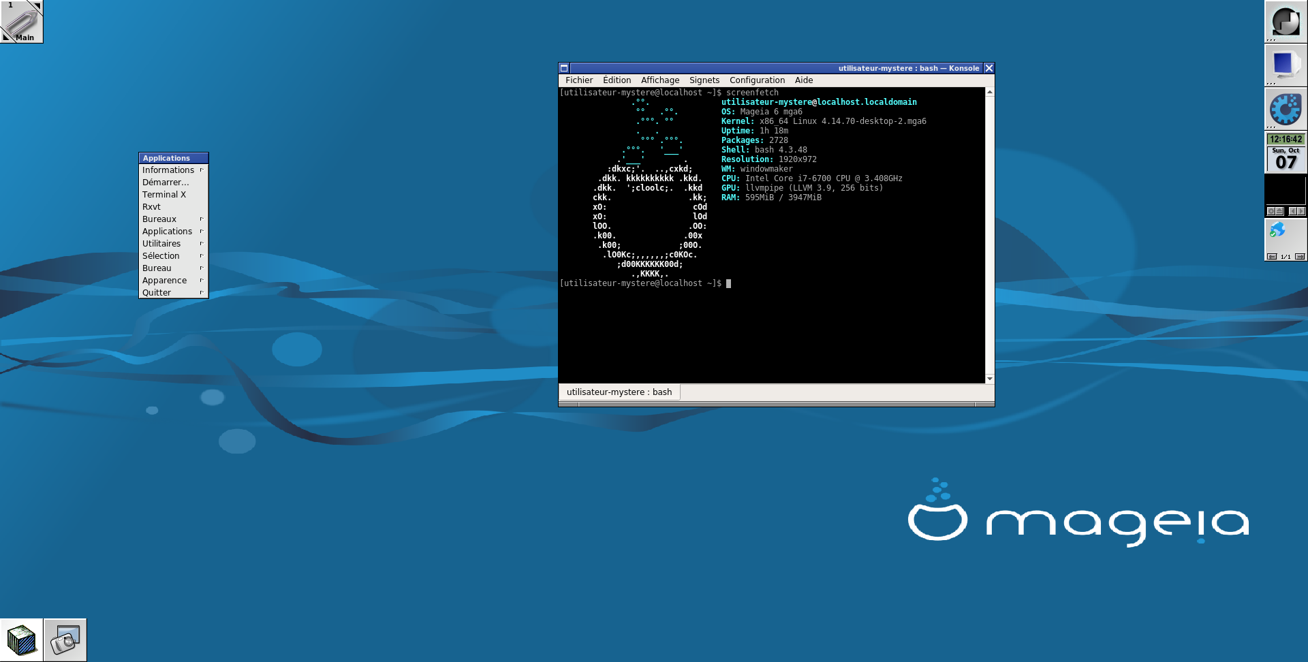1308x662 pixels.
Task: Launch Rxvt from the menu
Action: (174, 207)
